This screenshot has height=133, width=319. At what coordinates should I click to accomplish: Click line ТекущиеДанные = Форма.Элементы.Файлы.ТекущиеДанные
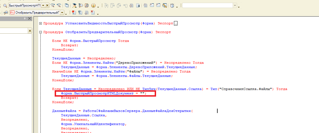tap(117, 76)
